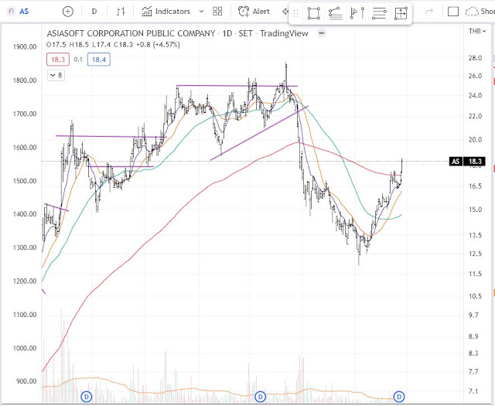Open the THB currency dropdown
The height and width of the screenshot is (406, 495).
pos(477,31)
